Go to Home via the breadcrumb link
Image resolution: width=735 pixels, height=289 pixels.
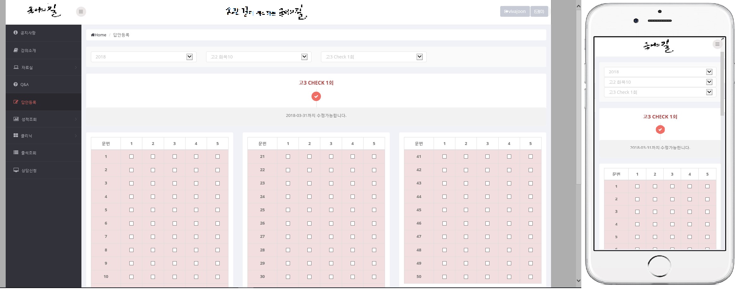pos(99,35)
